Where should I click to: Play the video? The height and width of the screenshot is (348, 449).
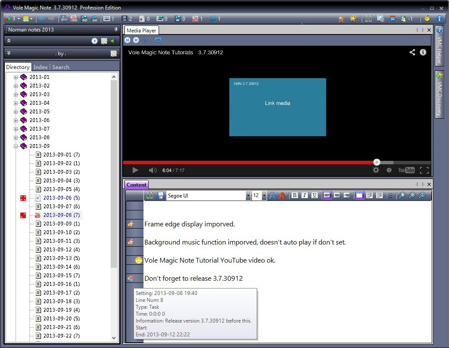[135, 170]
